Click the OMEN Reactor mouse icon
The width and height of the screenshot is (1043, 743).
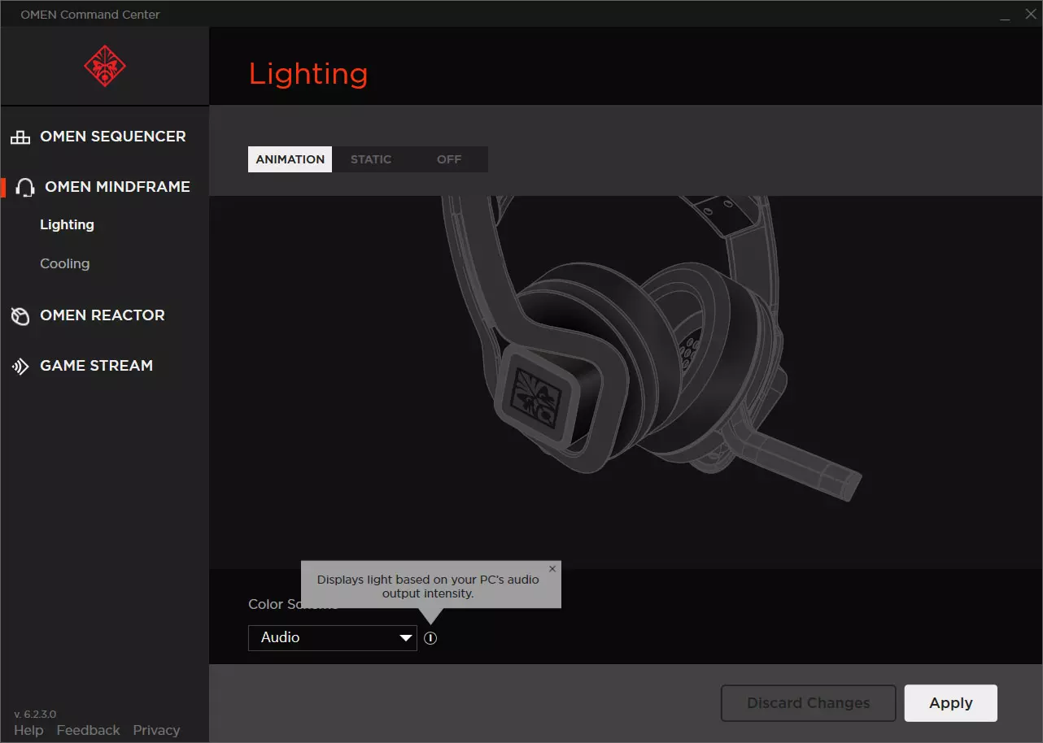coord(20,316)
